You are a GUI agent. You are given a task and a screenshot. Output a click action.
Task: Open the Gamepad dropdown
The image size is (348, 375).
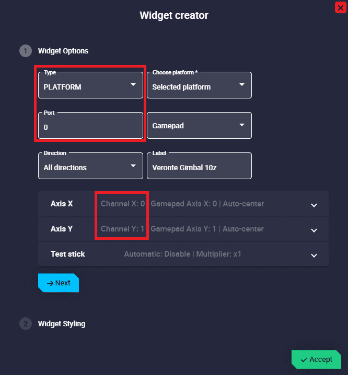click(199, 126)
